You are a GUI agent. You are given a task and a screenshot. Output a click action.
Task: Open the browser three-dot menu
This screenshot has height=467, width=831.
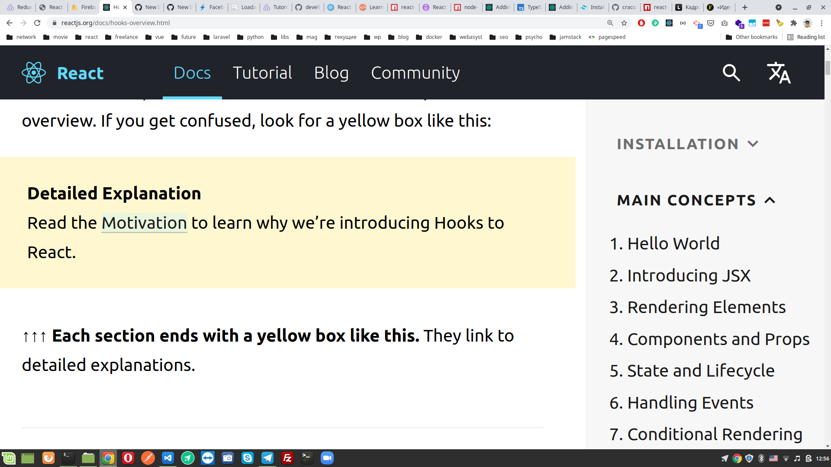pyautogui.click(x=822, y=23)
